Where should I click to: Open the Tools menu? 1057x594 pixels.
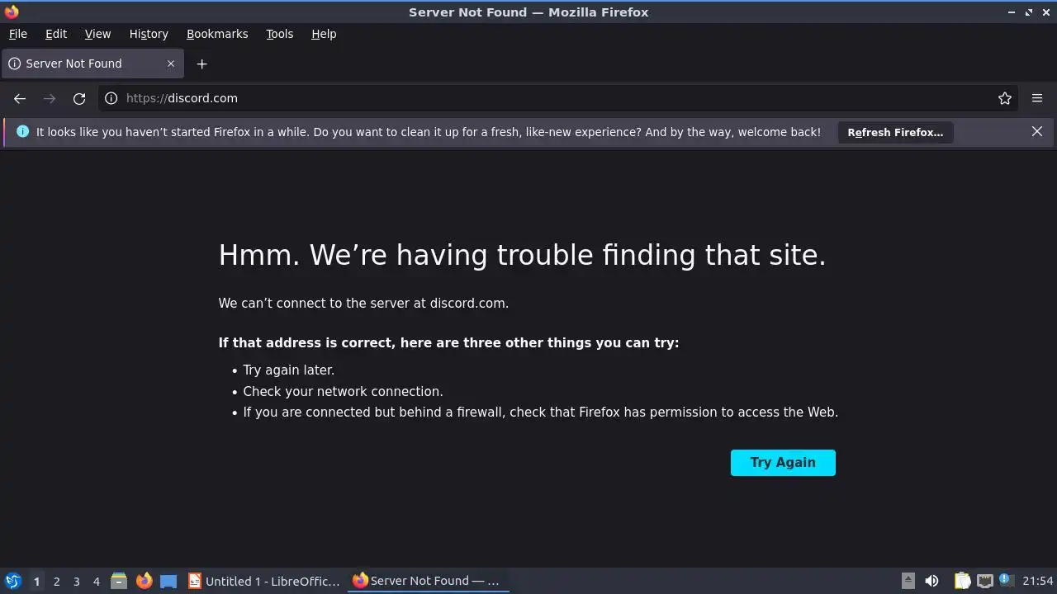point(280,34)
